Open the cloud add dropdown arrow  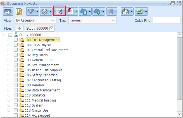pyautogui.click(x=103, y=11)
